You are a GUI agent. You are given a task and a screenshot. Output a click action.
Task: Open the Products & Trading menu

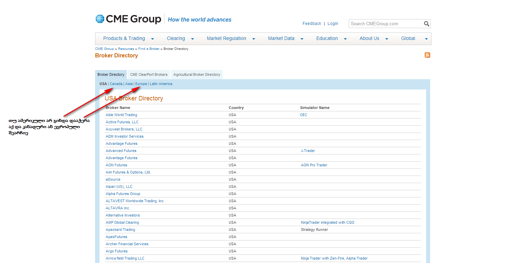[x=124, y=38]
